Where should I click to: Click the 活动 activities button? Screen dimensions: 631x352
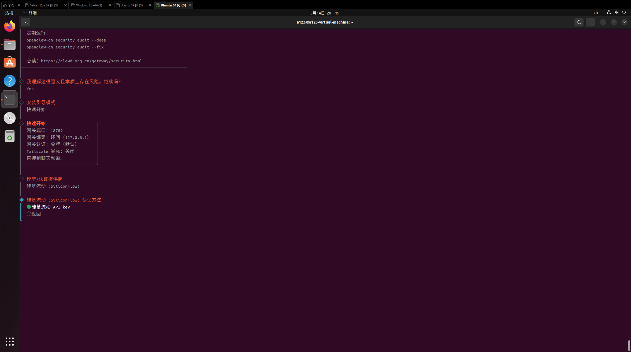[x=9, y=13]
